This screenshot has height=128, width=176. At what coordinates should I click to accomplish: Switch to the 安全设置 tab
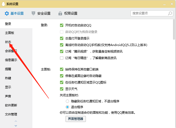coord(41,13)
